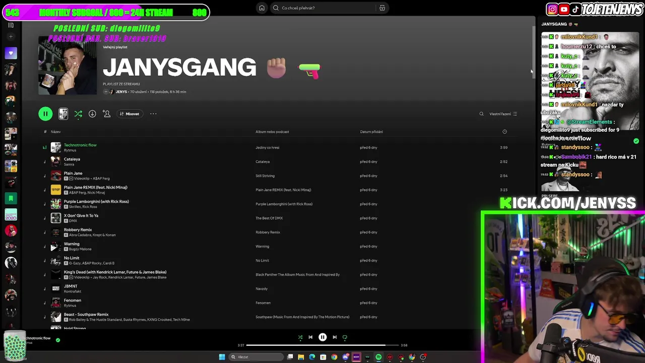Select Beast - Southpaw Remix track
The image size is (645, 363).
pos(86,315)
